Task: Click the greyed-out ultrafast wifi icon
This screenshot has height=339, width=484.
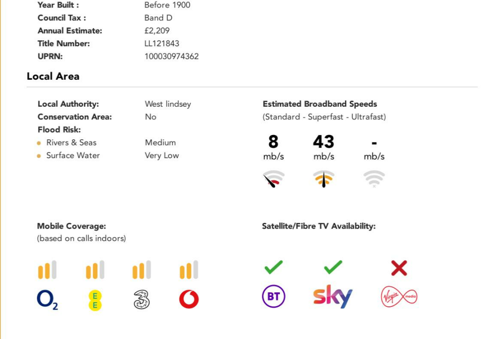Action: tap(374, 179)
